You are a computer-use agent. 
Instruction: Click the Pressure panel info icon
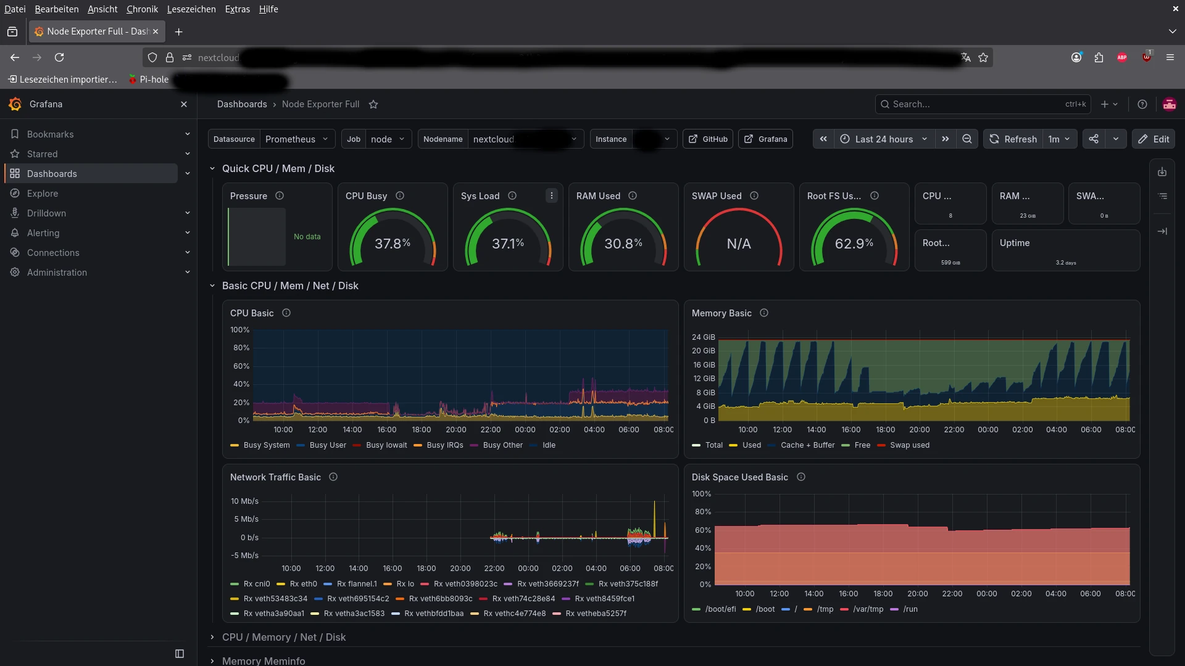tap(280, 195)
